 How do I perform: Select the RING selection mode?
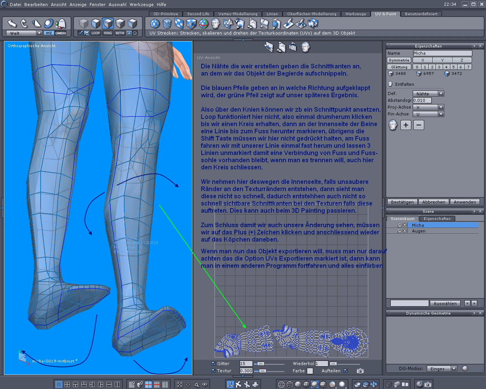click(x=108, y=33)
